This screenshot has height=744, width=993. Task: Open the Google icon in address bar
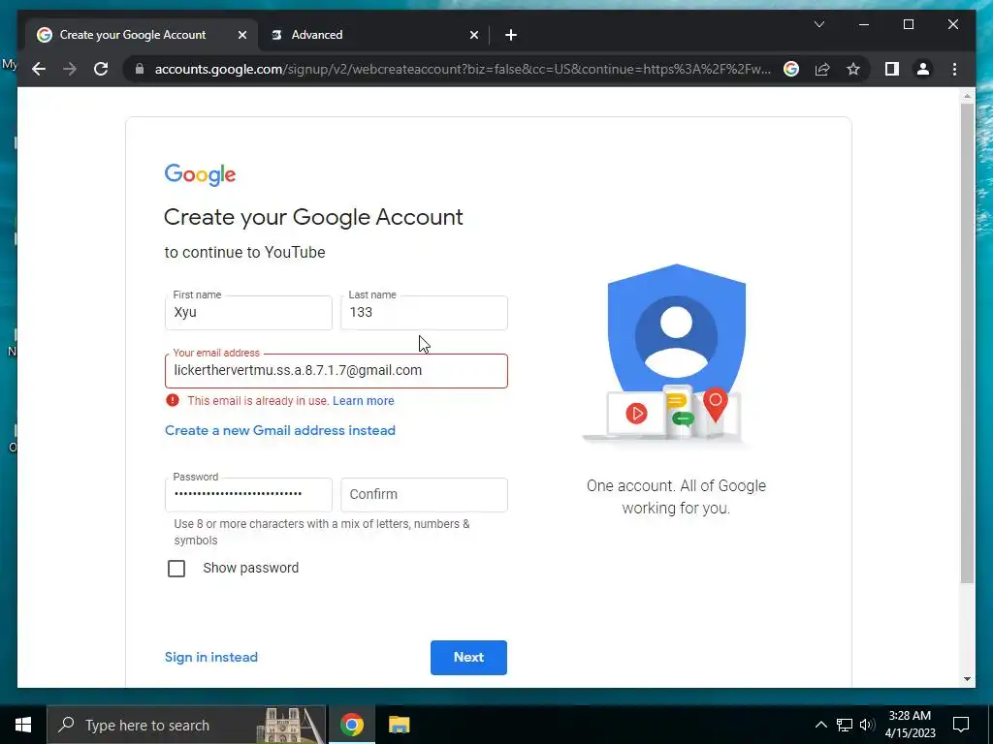tap(791, 69)
